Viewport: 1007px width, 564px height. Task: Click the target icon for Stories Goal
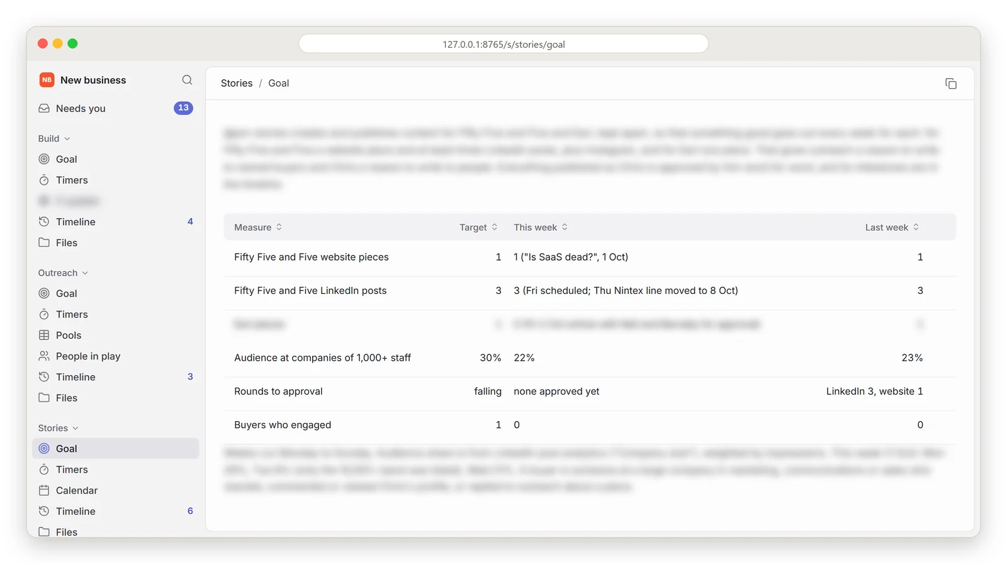(x=44, y=449)
